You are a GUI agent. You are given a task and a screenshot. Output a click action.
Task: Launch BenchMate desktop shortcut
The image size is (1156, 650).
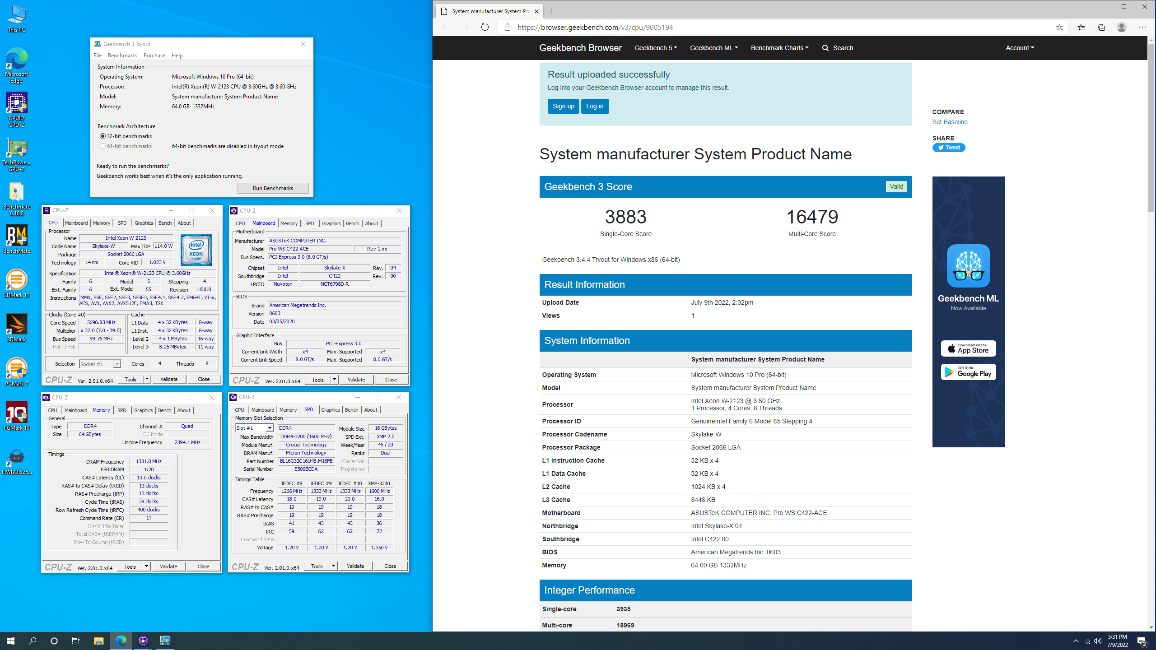[16, 239]
